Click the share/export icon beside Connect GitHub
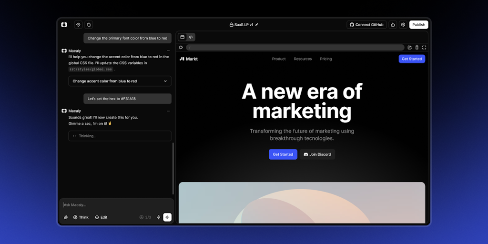Screen dimensions: 488x244 (393, 25)
